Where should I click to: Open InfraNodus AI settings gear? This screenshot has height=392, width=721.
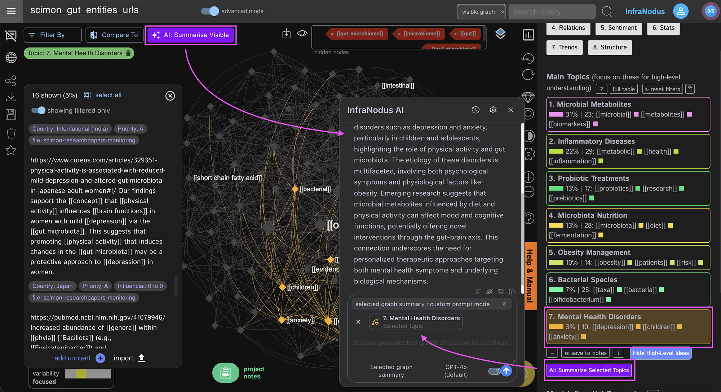[493, 110]
